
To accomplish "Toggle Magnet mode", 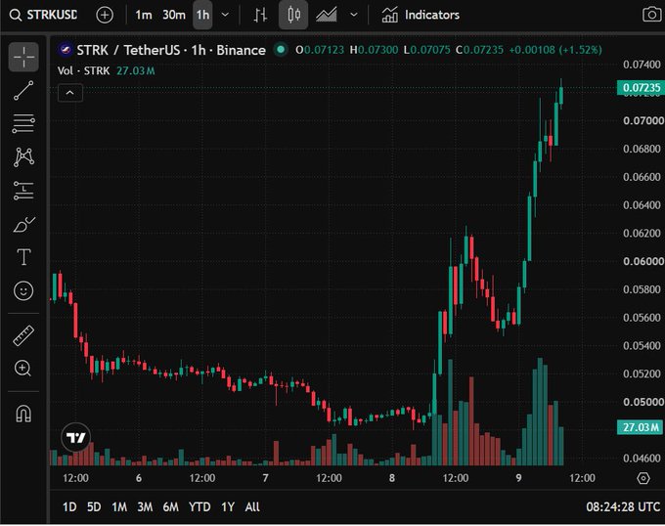I will (23, 414).
